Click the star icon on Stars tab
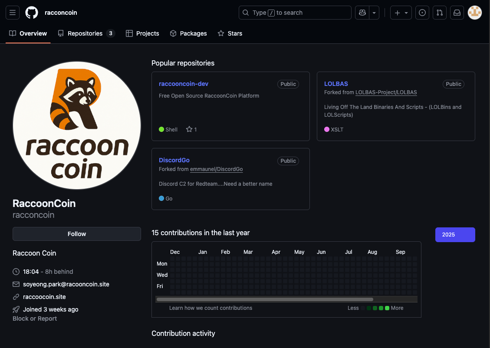Screen dimensions: 490x348 pyautogui.click(x=221, y=33)
